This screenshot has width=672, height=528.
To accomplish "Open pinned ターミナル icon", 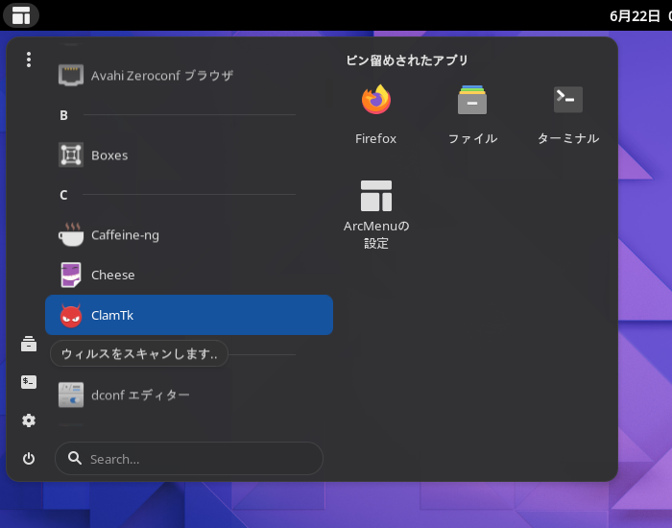I will point(568,100).
